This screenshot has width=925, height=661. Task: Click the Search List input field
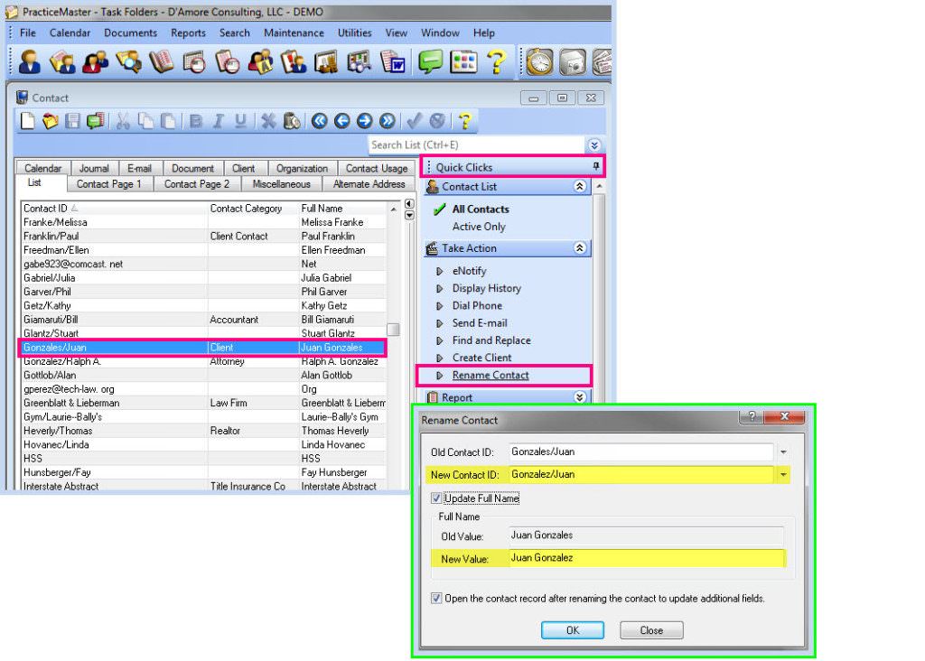[476, 145]
